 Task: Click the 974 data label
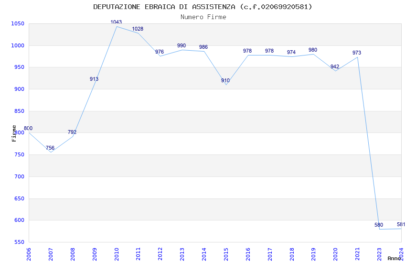pos(291,52)
